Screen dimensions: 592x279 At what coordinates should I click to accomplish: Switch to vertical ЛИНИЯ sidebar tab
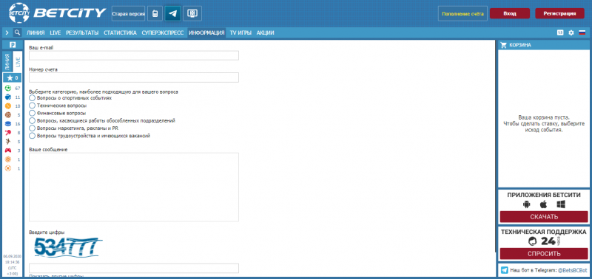[x=7, y=61]
